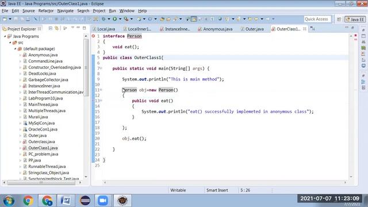Select RunnableThread.java in Project Explorer
The height and width of the screenshot is (207, 368).
(x=47, y=166)
